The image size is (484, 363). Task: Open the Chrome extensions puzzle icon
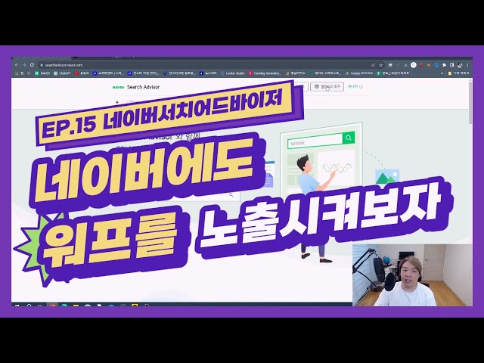click(x=444, y=65)
